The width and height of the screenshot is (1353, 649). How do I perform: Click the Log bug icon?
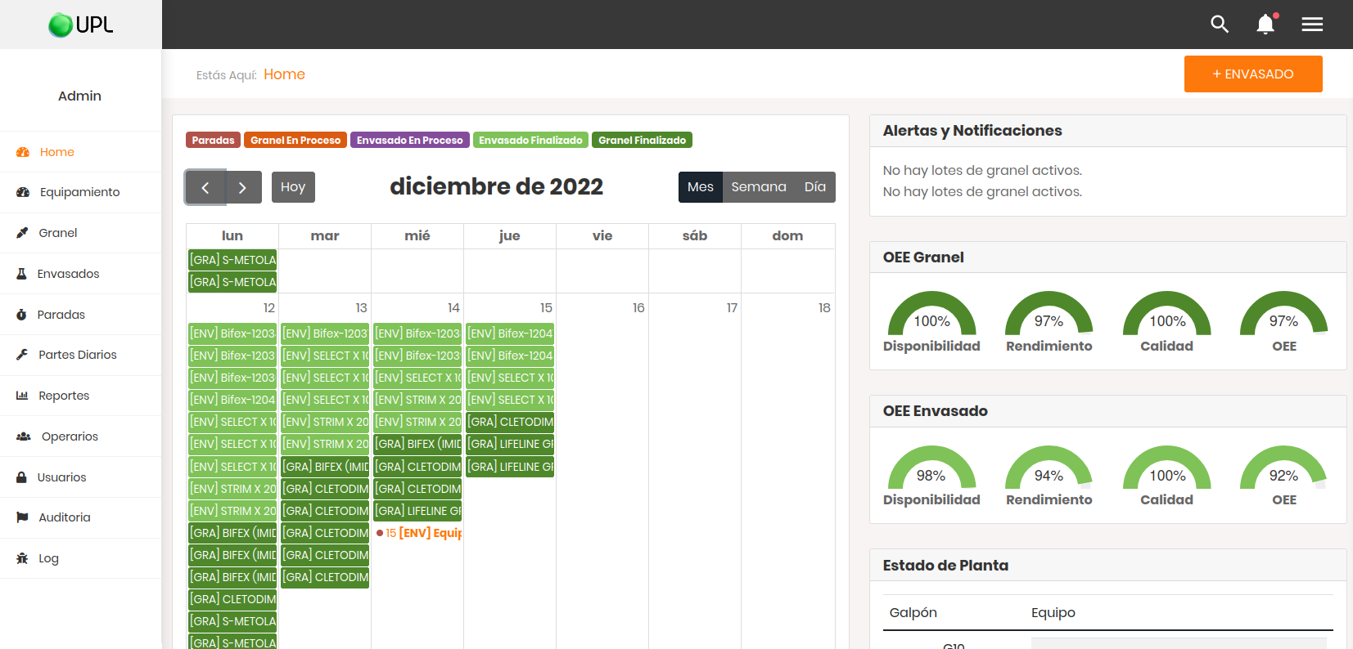point(22,558)
